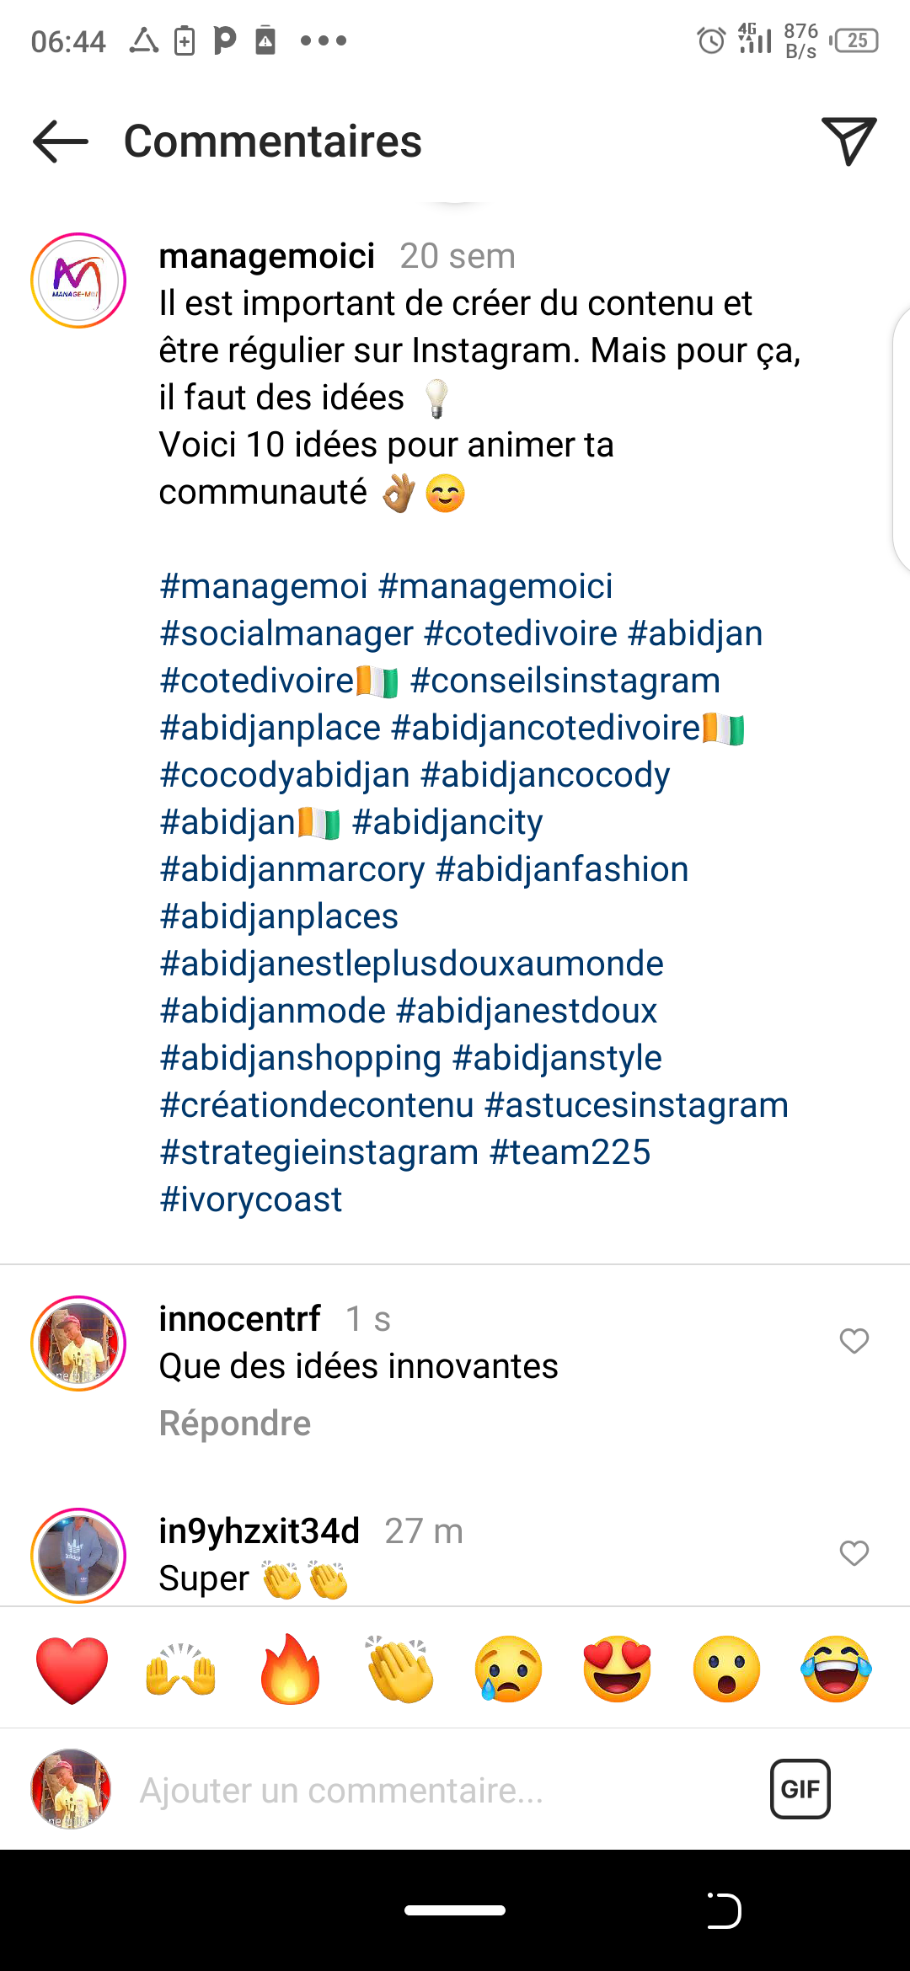Open the #conseilsinstagram hashtag
Image resolution: width=910 pixels, height=1971 pixels.
pos(565,681)
